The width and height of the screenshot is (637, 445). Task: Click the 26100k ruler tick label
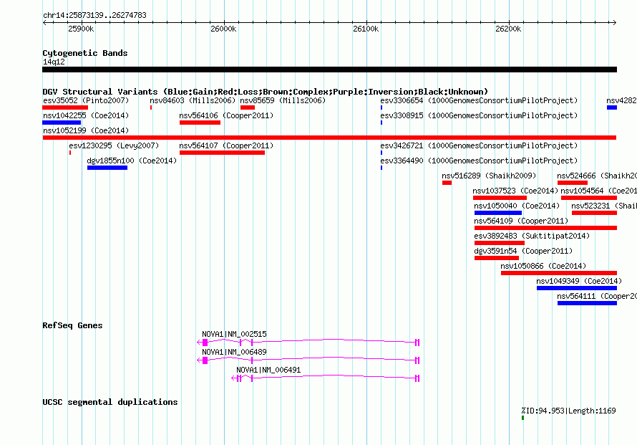366,29
